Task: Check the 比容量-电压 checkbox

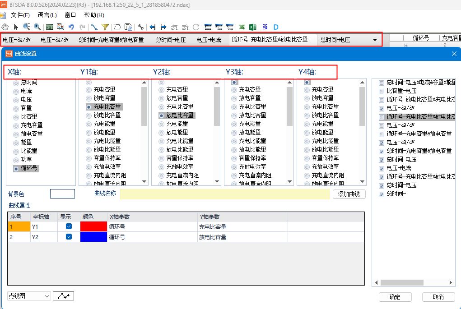Action: click(x=382, y=92)
